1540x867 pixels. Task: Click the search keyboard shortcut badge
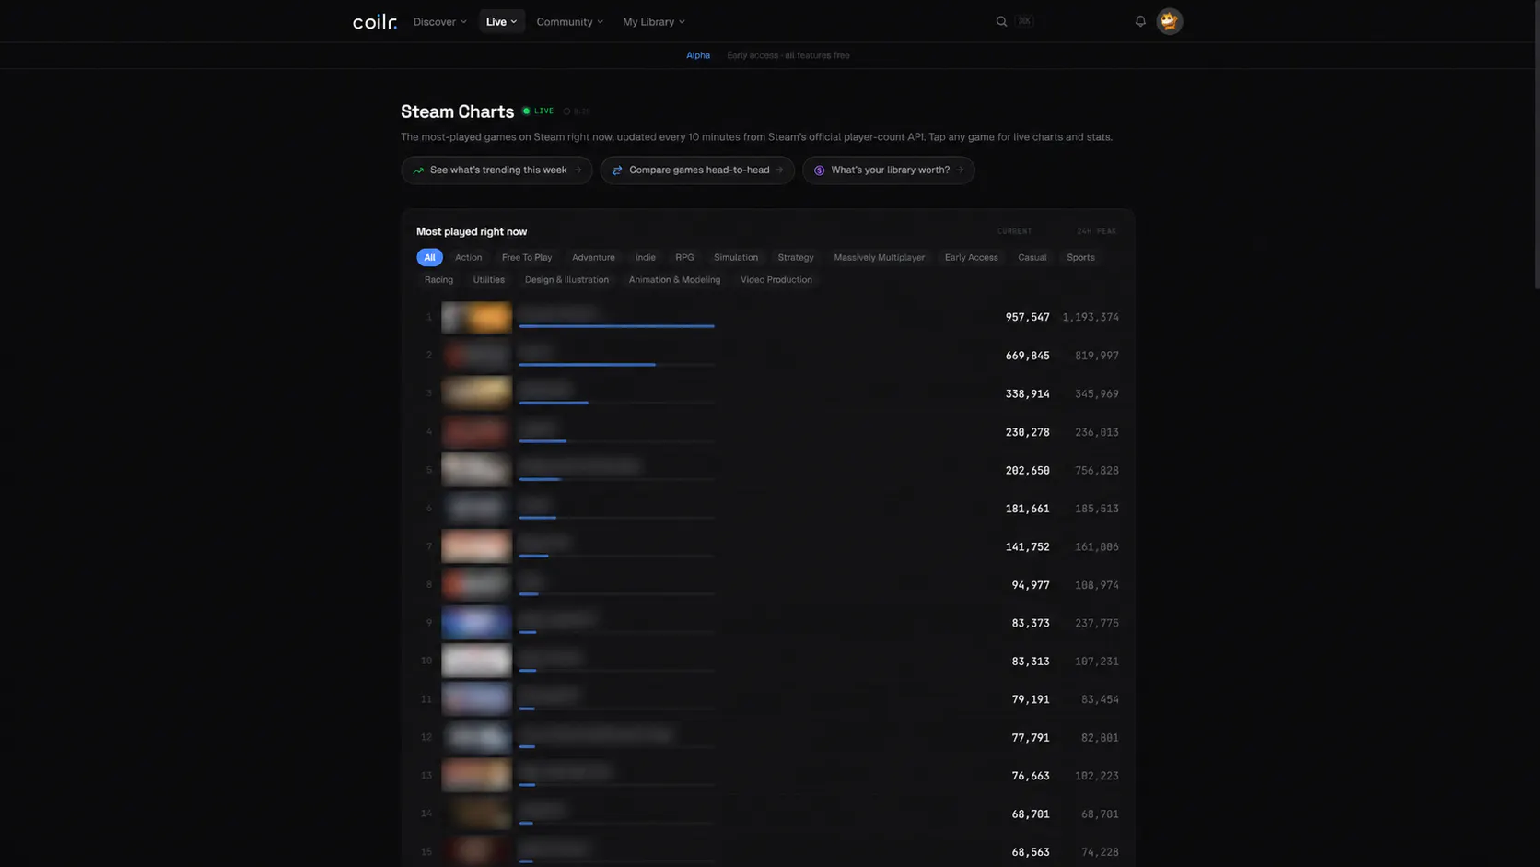[1024, 21]
